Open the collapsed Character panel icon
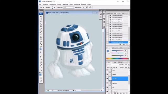 point(101,14)
